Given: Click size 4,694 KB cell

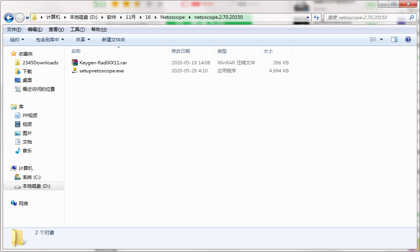Looking at the screenshot, I should point(279,70).
